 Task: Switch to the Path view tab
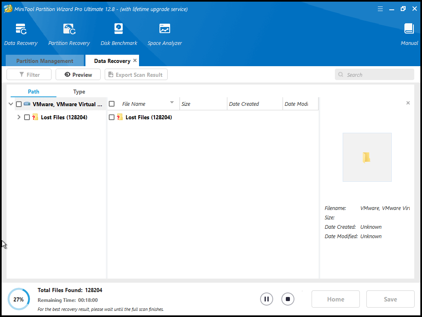point(34,92)
